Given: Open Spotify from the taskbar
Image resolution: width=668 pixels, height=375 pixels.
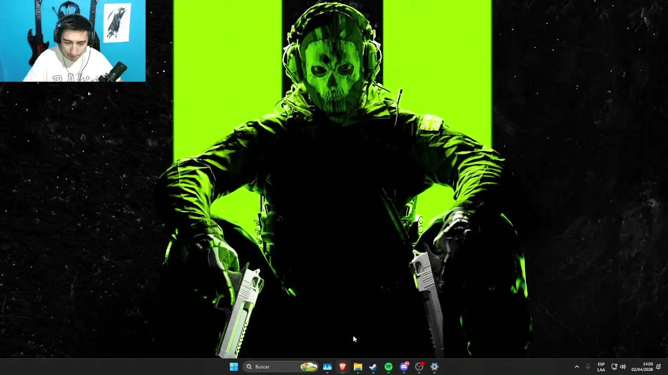Looking at the screenshot, I should pyautogui.click(x=388, y=367).
